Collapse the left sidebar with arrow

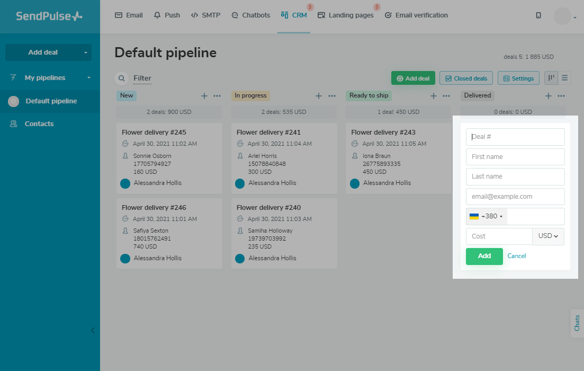[x=93, y=330]
